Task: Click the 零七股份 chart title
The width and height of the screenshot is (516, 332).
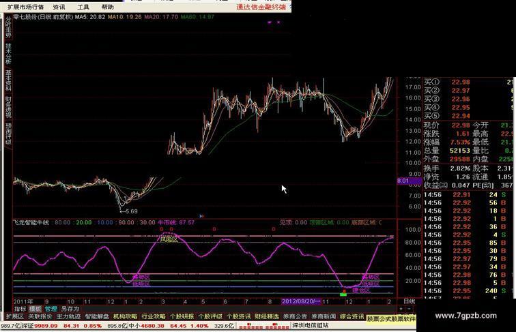Action: 44,17
